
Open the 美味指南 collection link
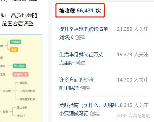point(89,105)
